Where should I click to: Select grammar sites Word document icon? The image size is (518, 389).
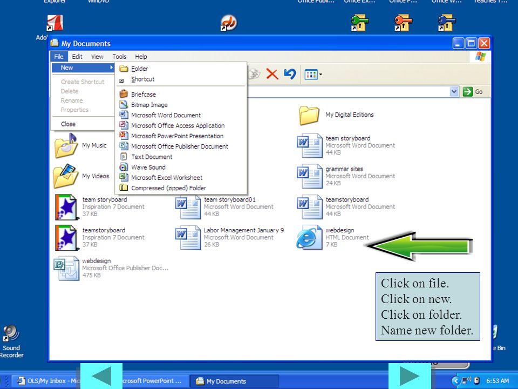coord(310,176)
